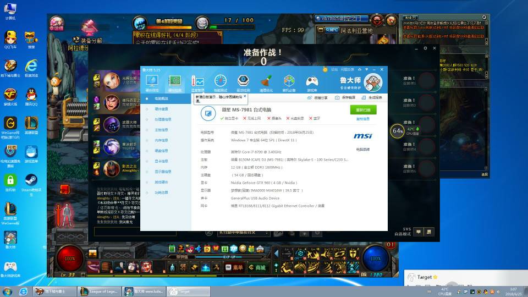Open 论坛 link in Ludashi title bar

[x=334, y=69]
